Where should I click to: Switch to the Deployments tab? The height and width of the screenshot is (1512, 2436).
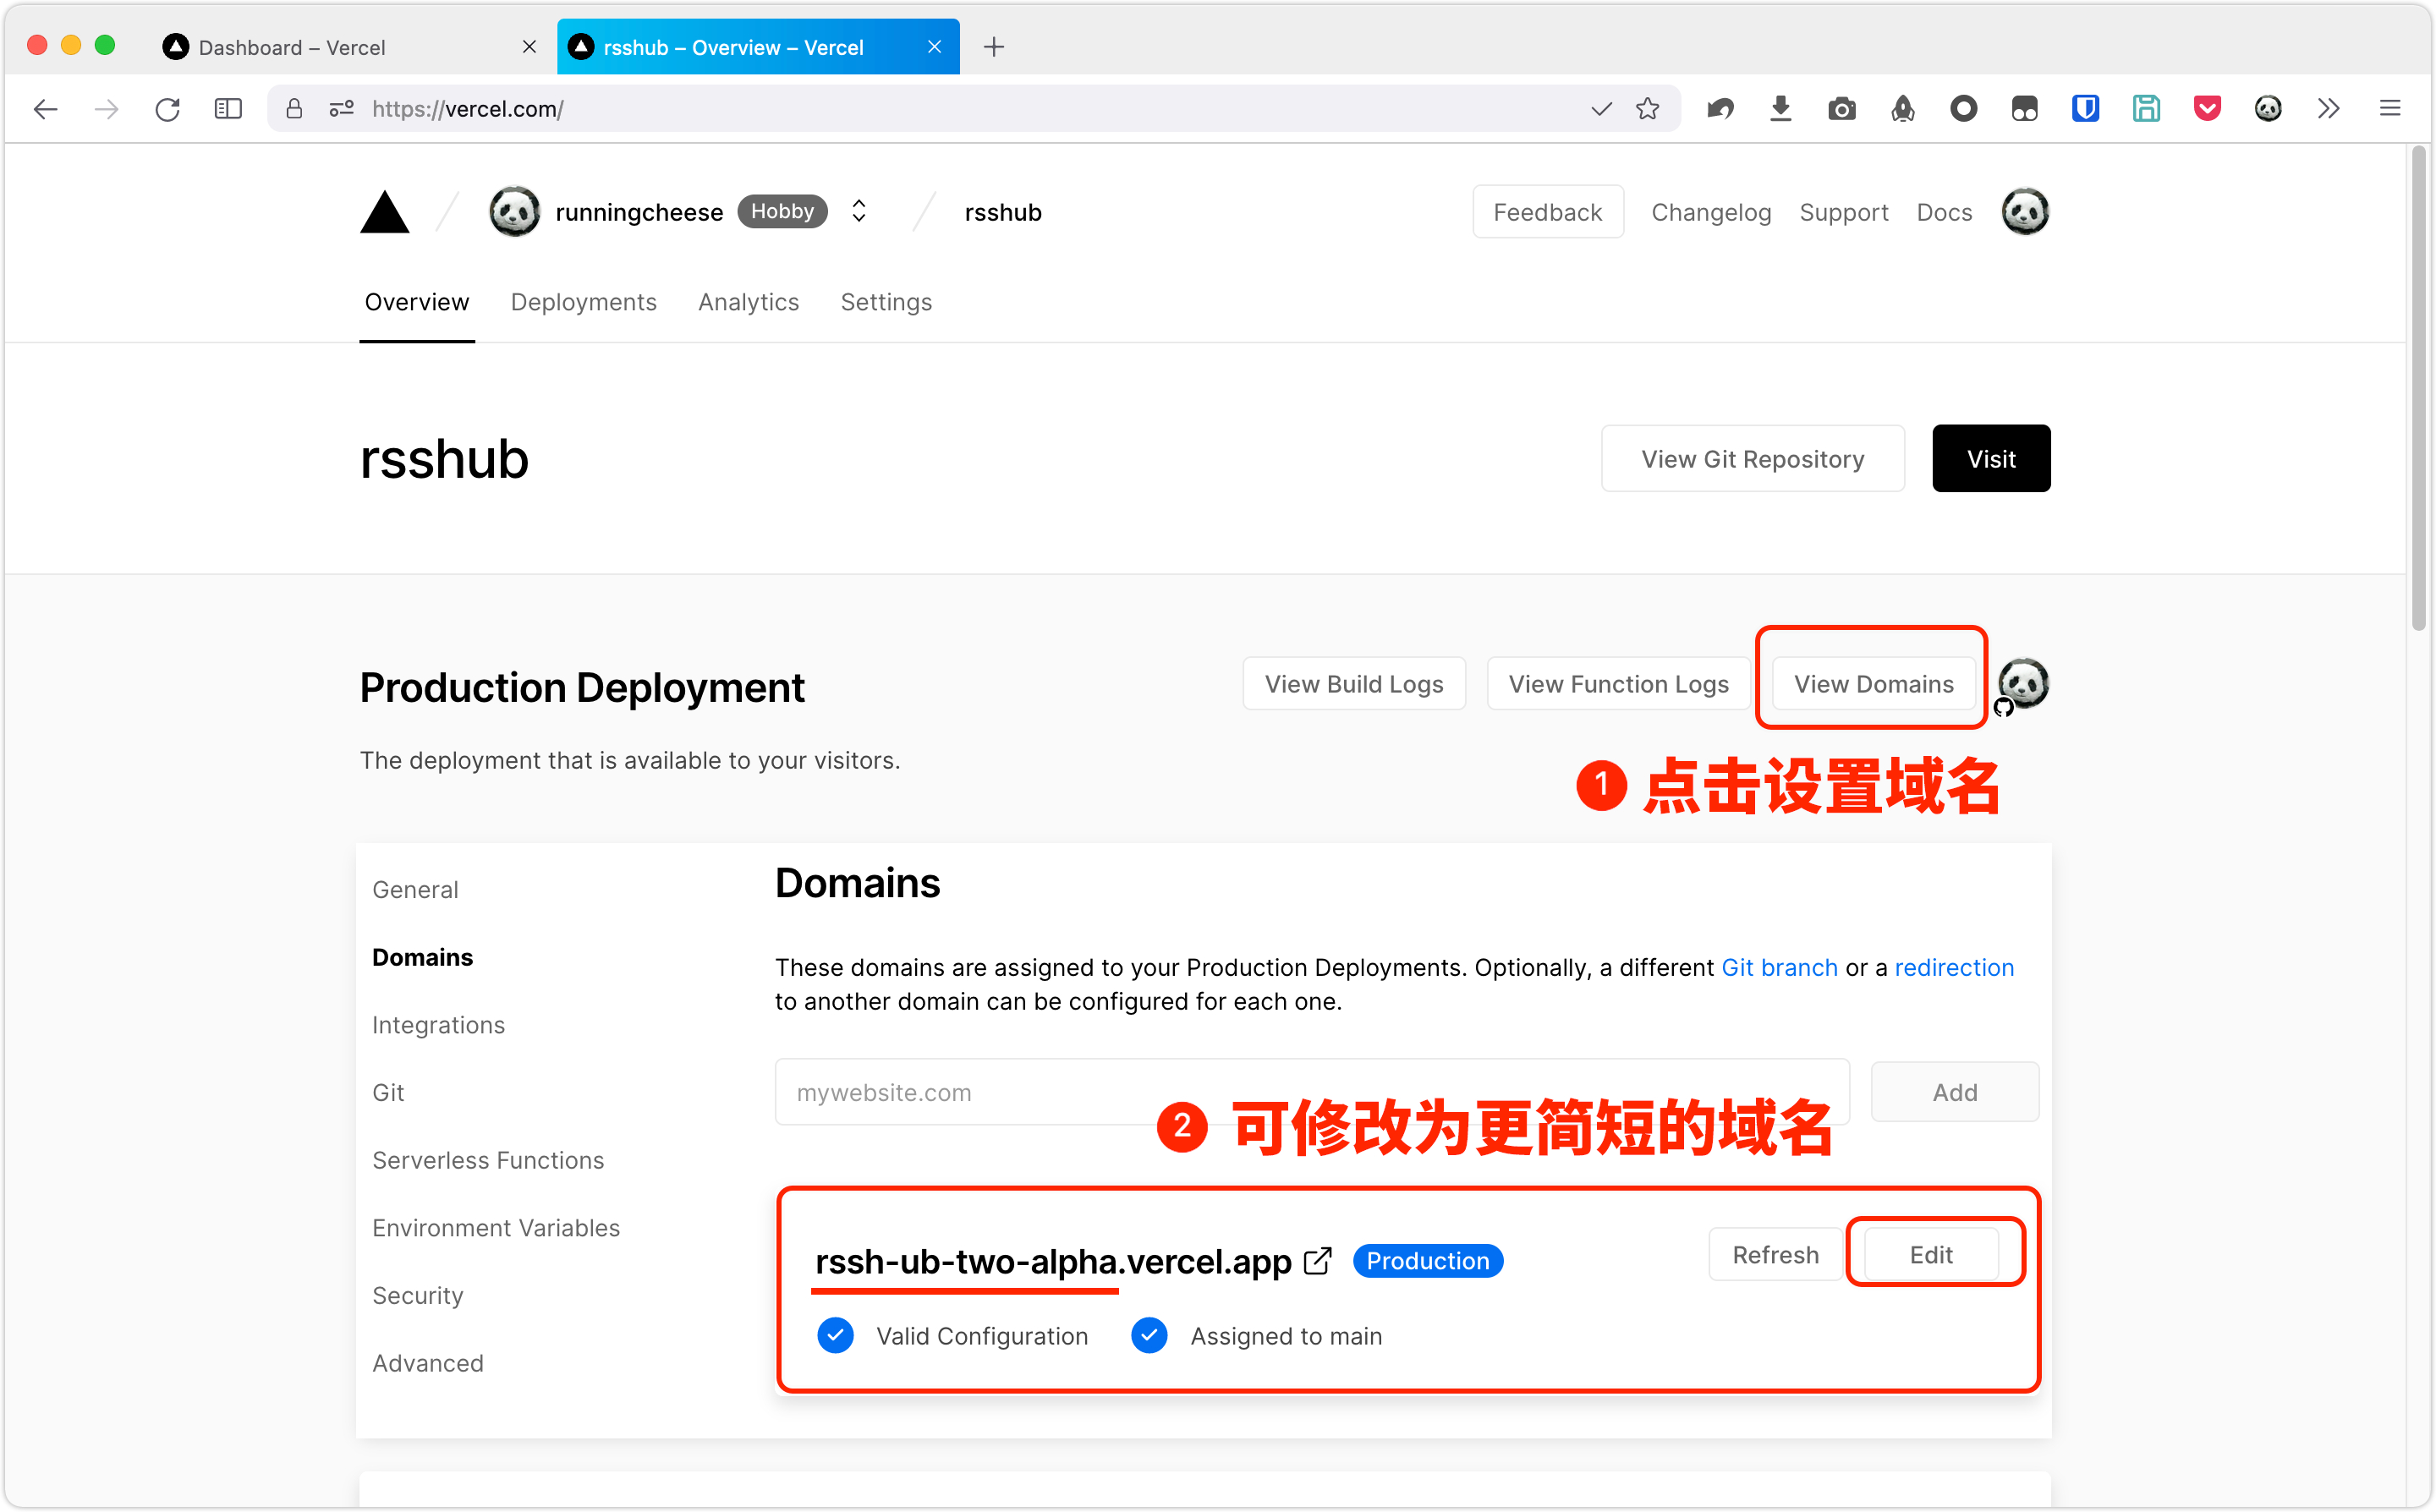(x=583, y=302)
